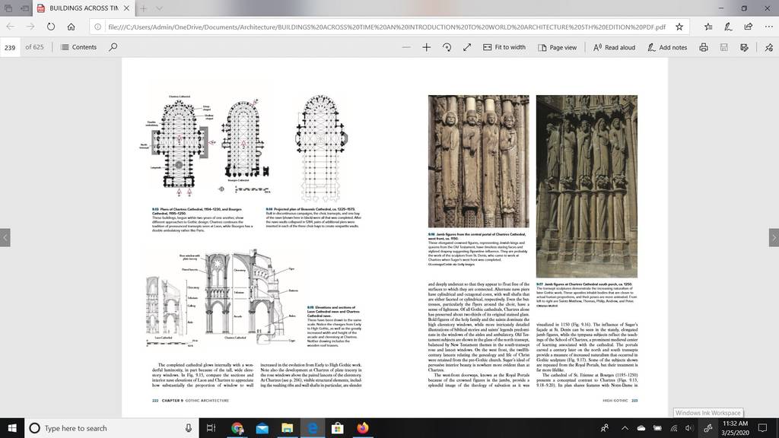Select Fit to width
Screen dimensions: 779x438
(504, 47)
